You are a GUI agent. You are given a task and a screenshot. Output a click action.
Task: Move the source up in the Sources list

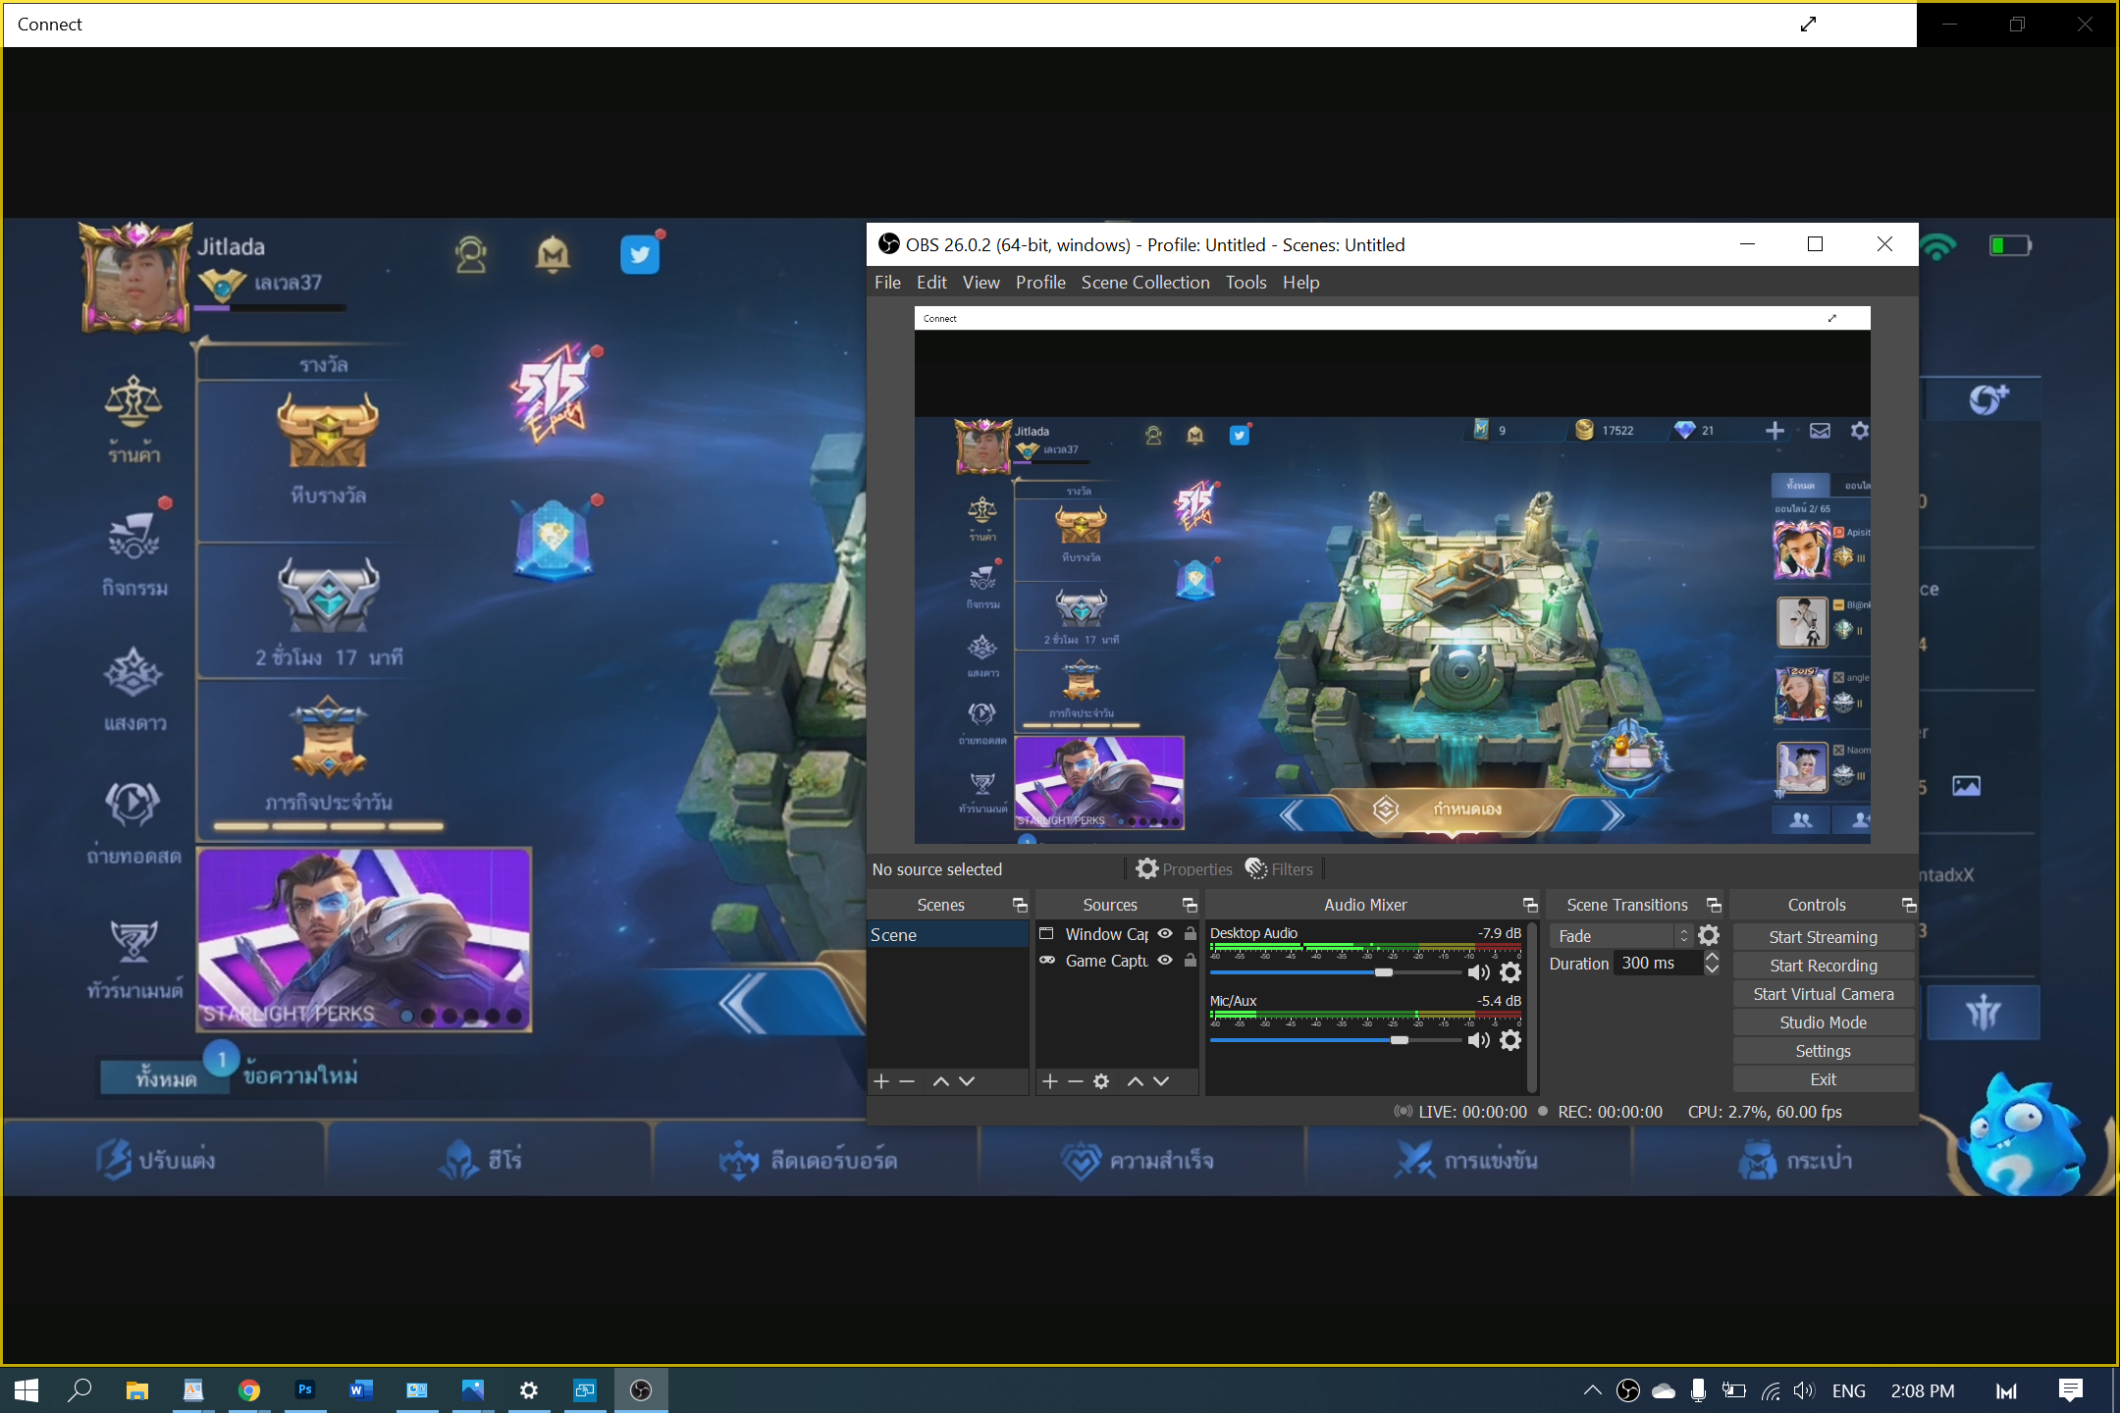point(1136,1081)
